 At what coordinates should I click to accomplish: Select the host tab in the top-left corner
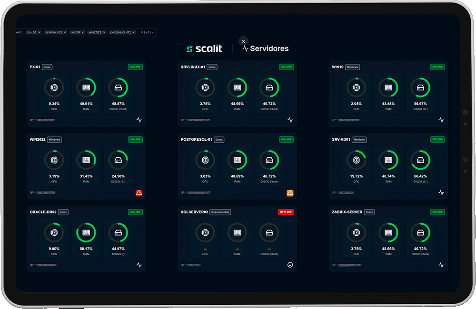point(17,32)
